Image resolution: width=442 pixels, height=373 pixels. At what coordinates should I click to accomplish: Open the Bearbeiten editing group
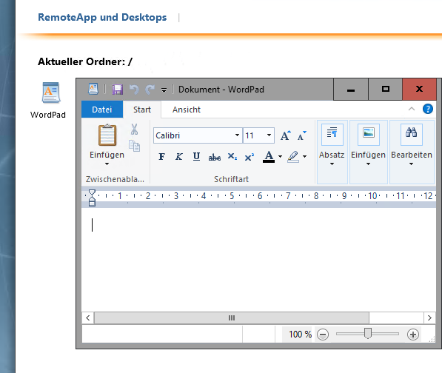click(412, 152)
